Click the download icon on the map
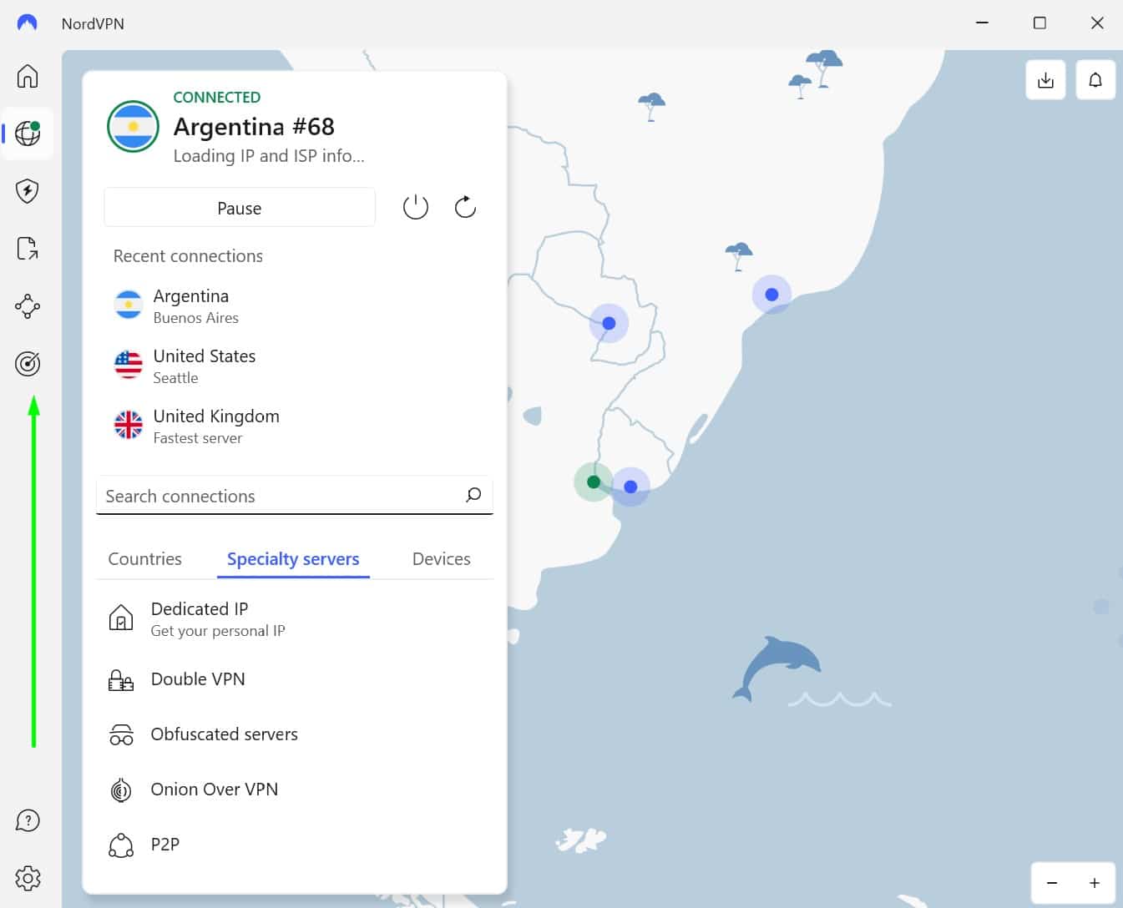1123x908 pixels. click(x=1045, y=80)
